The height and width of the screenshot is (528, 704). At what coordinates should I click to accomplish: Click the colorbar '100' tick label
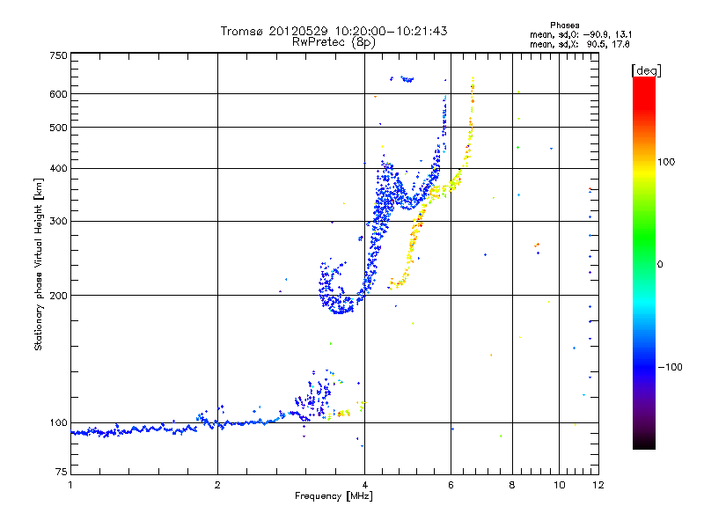click(666, 162)
